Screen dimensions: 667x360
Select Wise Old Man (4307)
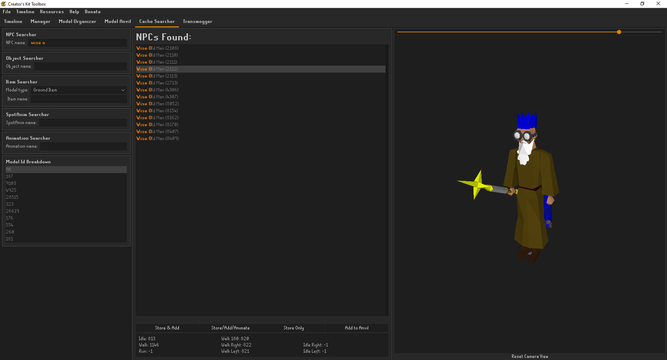click(261, 97)
